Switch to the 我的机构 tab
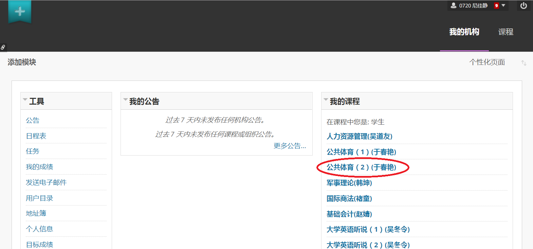This screenshot has height=249, width=533. [x=464, y=32]
